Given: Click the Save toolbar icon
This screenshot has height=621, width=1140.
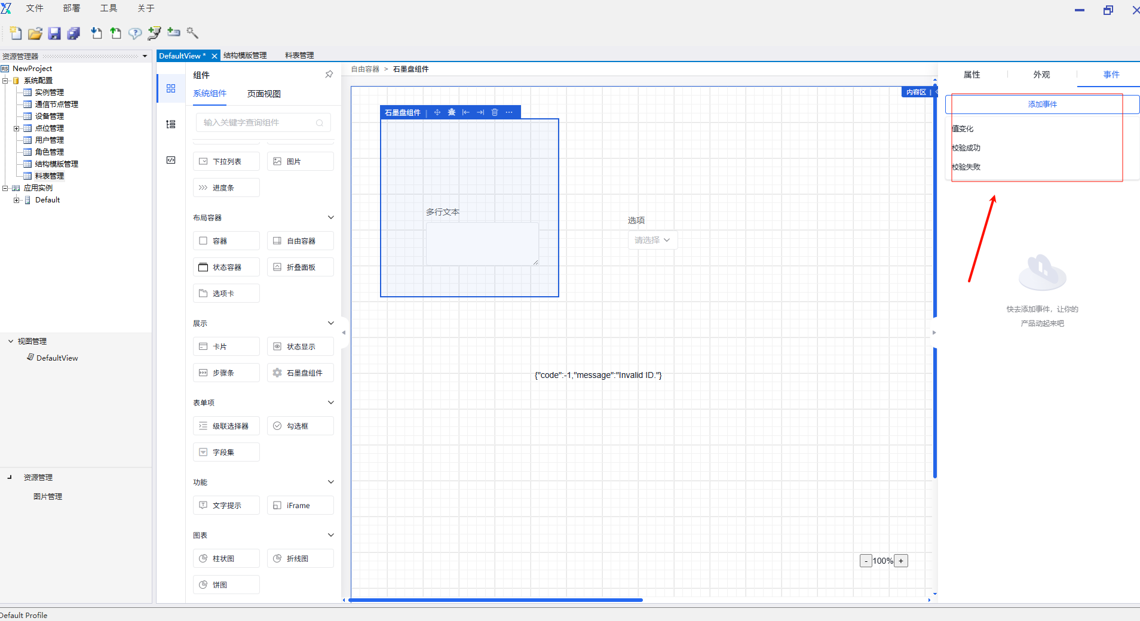Looking at the screenshot, I should click(54, 33).
